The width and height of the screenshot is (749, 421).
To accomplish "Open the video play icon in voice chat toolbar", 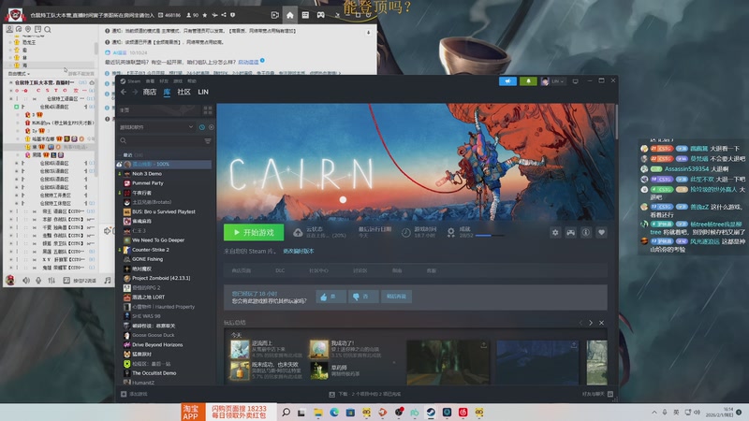I will click(275, 15).
